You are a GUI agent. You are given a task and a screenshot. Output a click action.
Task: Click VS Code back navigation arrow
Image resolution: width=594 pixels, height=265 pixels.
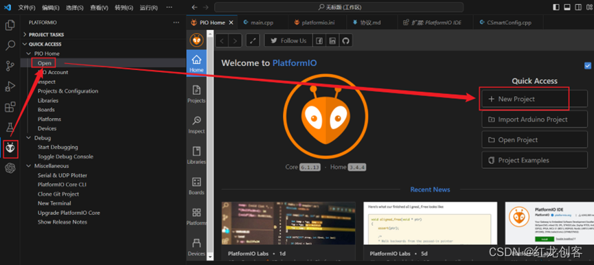[194, 7]
